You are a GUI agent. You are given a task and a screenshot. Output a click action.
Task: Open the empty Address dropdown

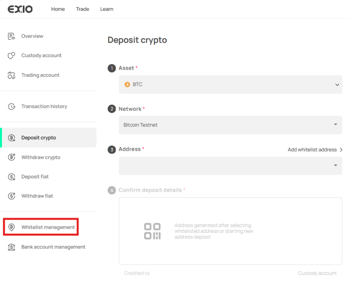point(230,165)
